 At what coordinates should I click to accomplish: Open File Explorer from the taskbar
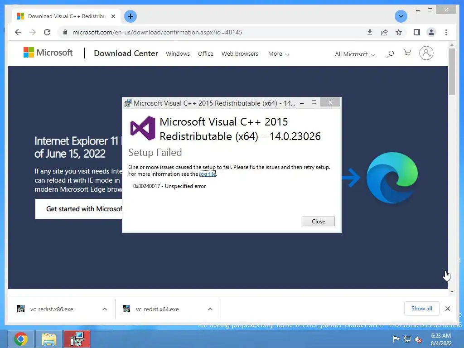point(49,339)
